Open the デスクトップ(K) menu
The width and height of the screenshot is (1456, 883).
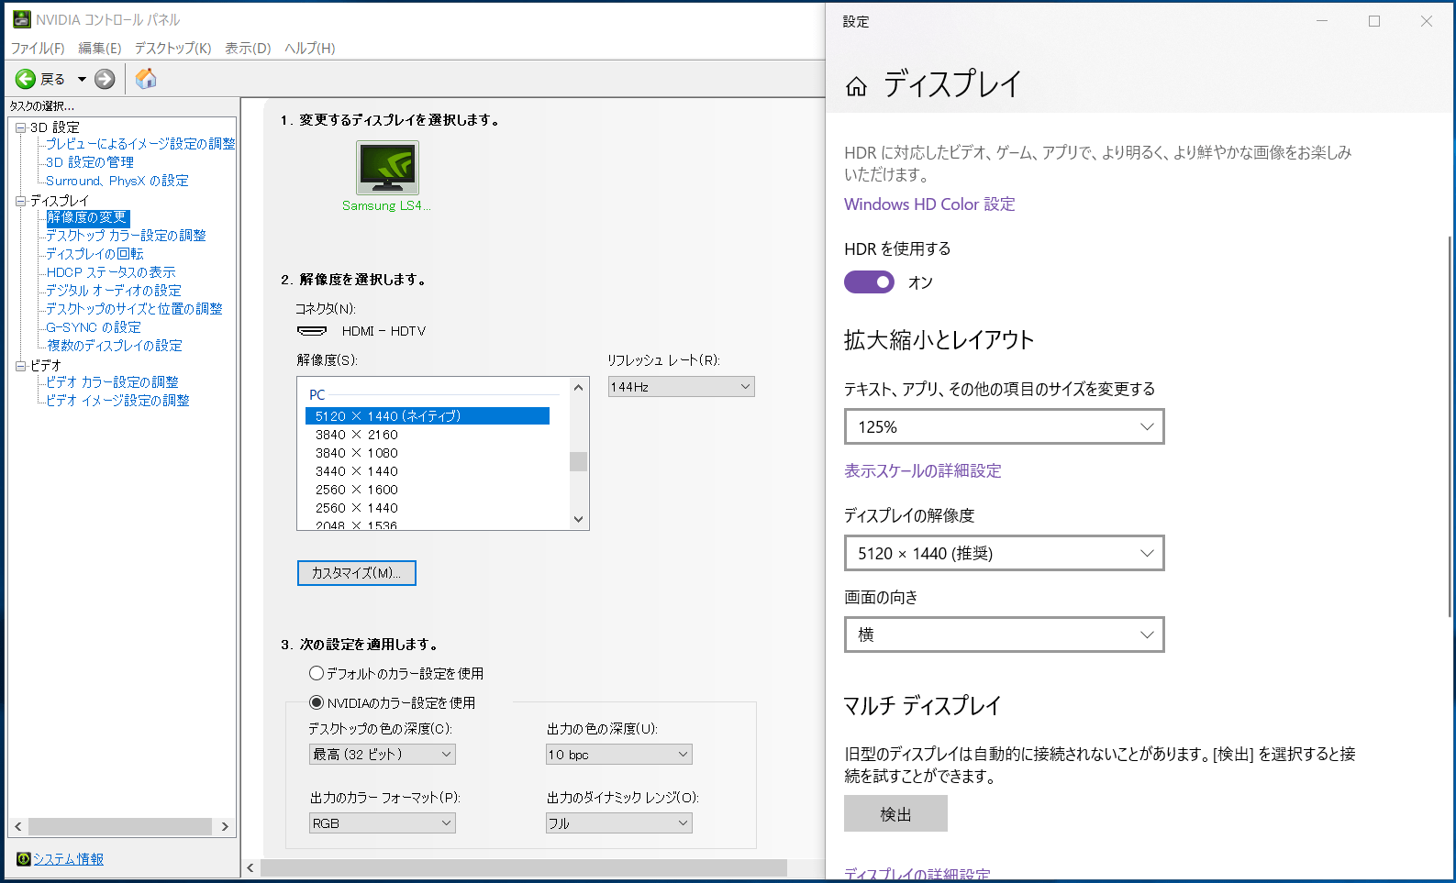tap(173, 48)
